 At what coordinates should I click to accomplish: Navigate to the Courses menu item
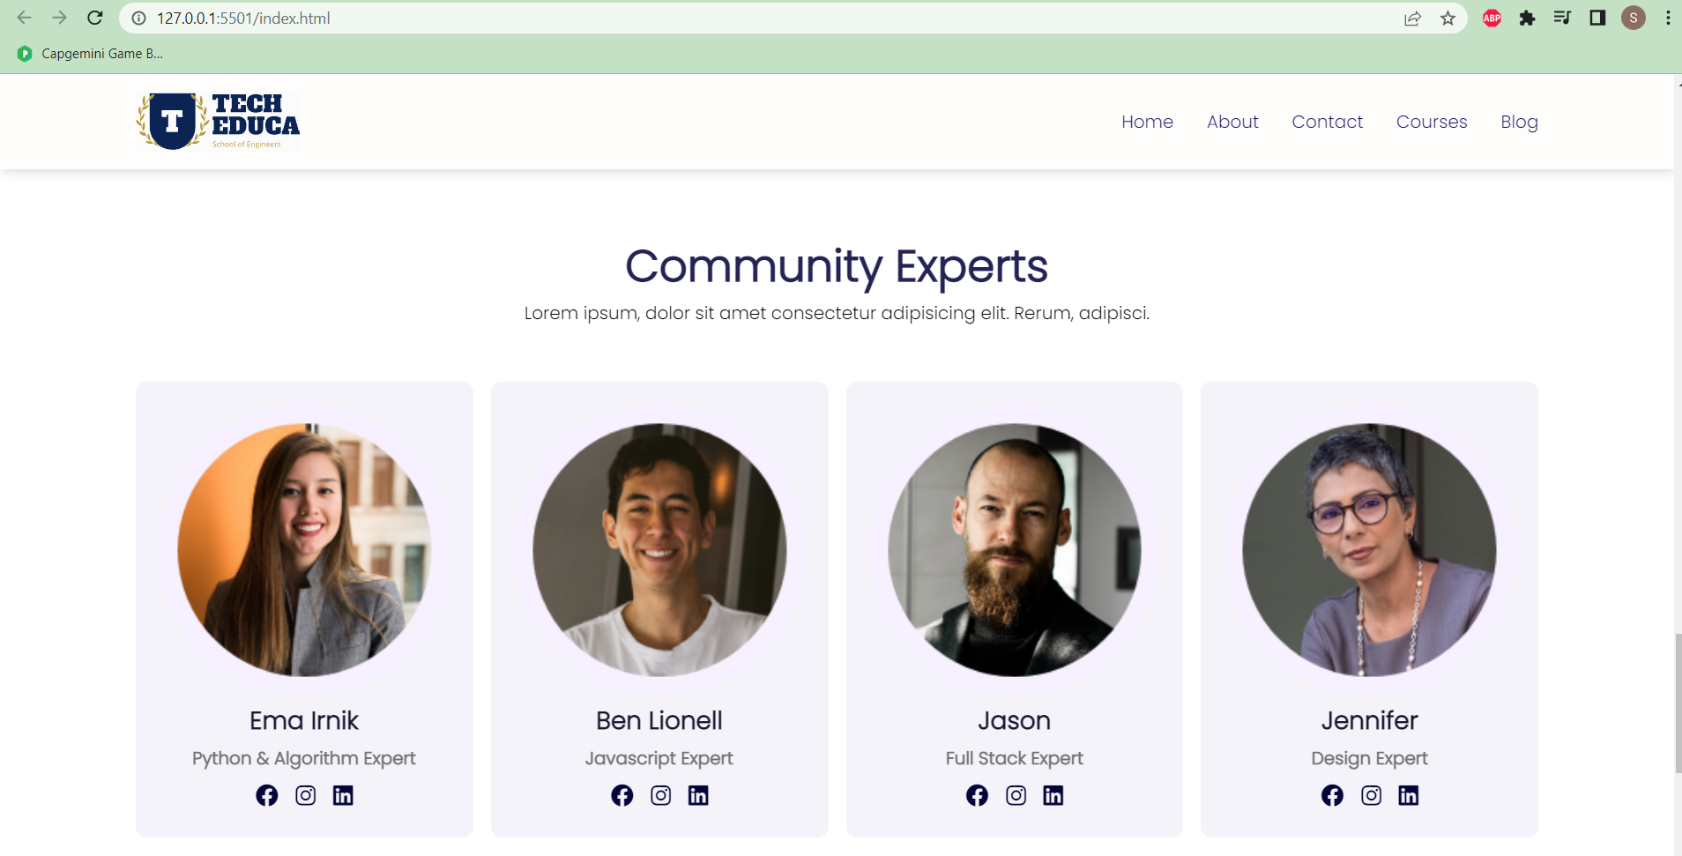tap(1431, 122)
